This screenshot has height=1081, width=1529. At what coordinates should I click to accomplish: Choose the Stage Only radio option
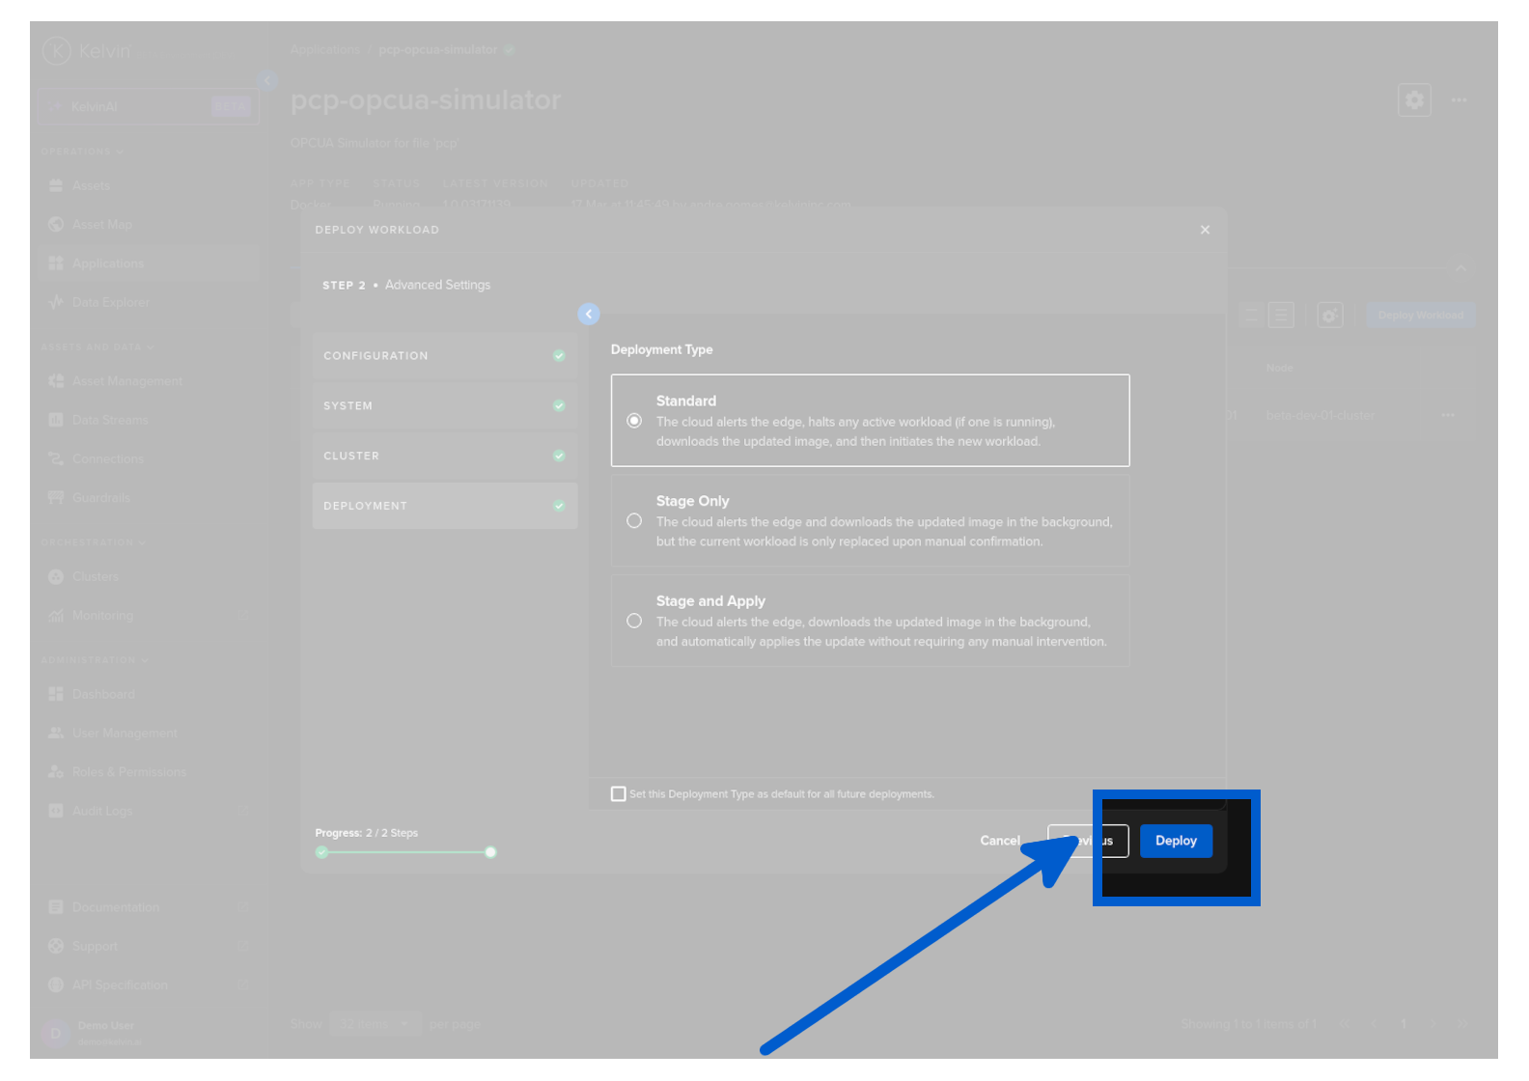click(x=634, y=521)
